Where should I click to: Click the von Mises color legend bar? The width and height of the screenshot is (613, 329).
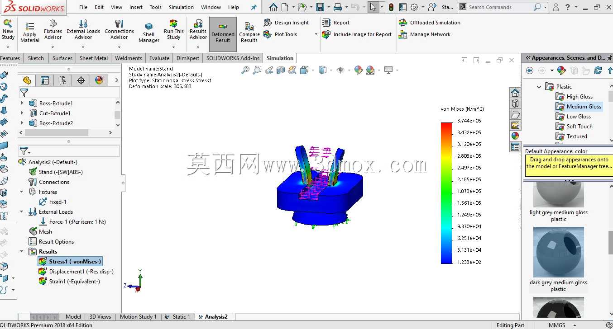coord(446,193)
